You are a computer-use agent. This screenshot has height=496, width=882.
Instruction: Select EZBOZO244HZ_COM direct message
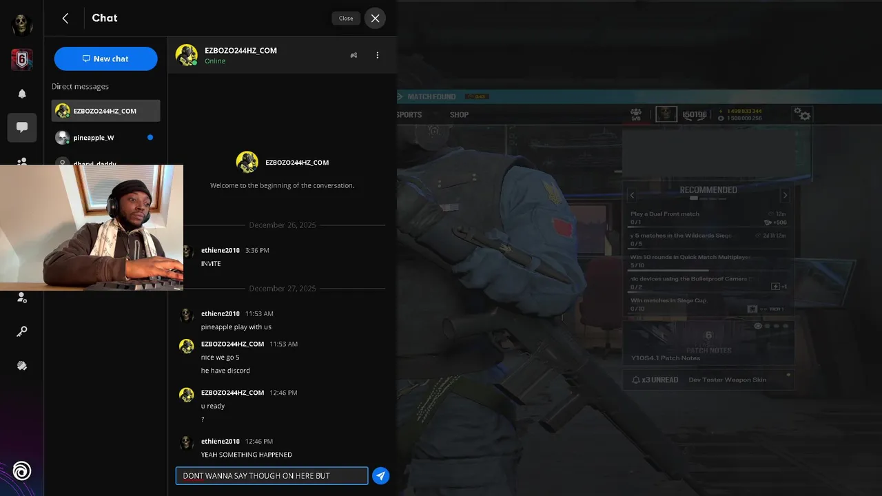coord(105,111)
